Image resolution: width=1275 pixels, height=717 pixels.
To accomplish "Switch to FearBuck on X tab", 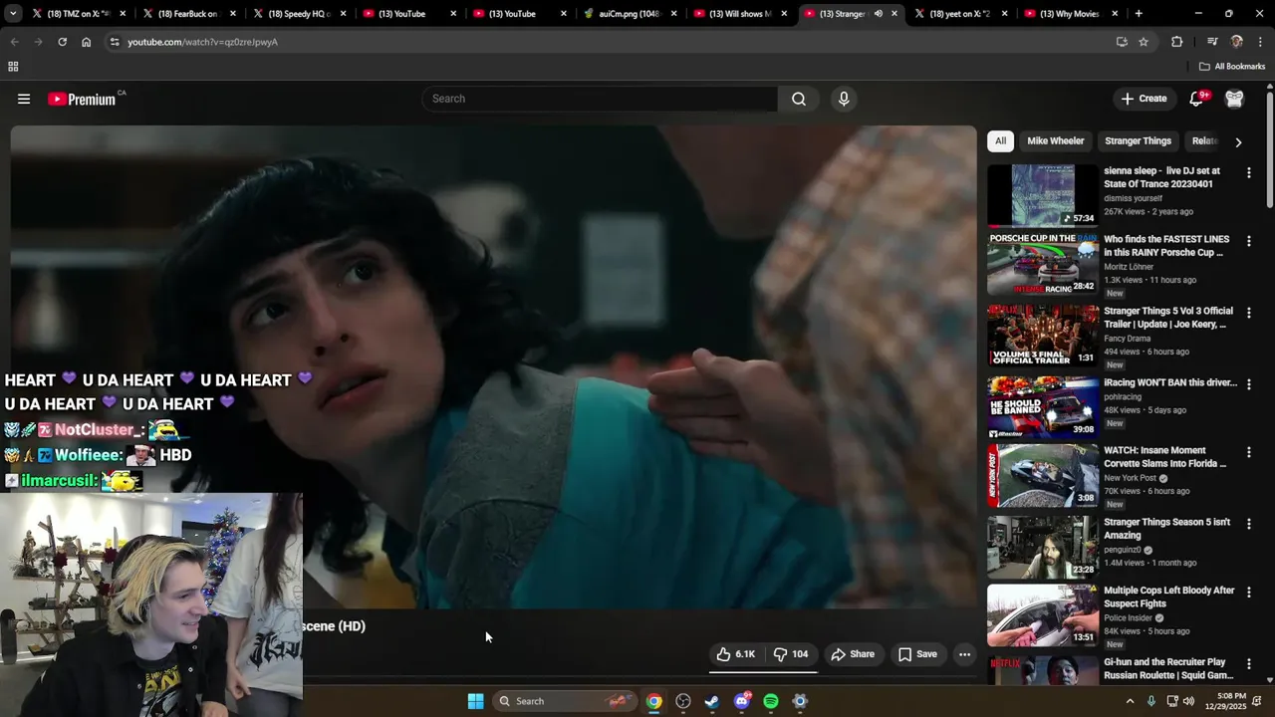I will point(187,14).
